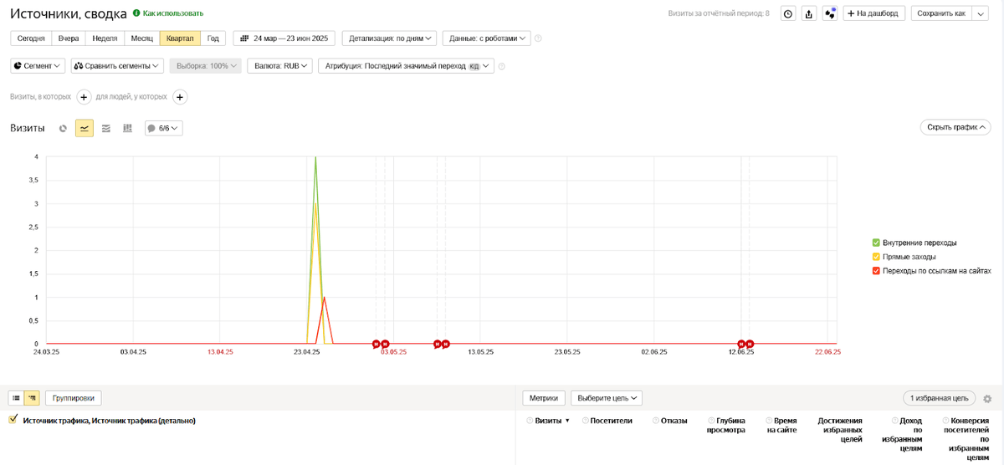Open the report history clock icon
Image resolution: width=1004 pixels, height=465 pixels.
point(787,13)
